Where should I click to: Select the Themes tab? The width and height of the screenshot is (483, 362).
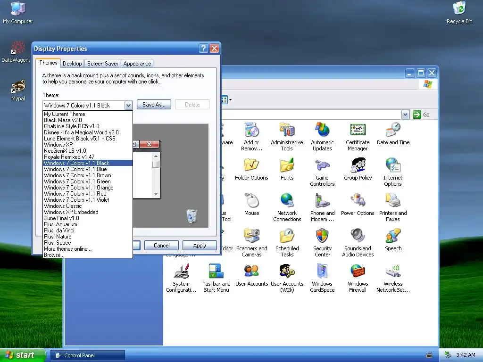[48, 63]
